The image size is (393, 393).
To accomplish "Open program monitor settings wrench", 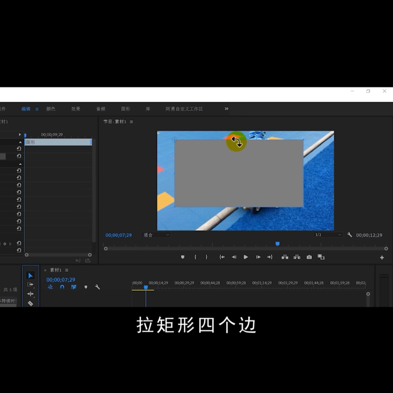I will click(349, 235).
